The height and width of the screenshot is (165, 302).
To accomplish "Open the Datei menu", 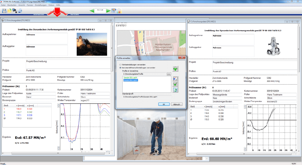I will (3, 5).
